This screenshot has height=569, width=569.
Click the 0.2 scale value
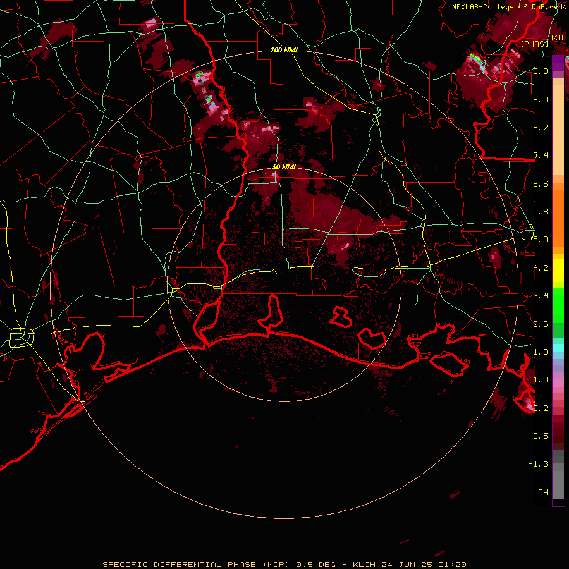click(x=541, y=408)
